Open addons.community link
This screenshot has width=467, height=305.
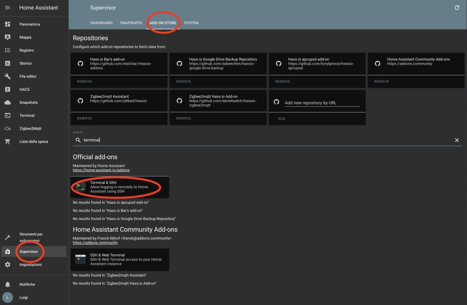(95, 243)
